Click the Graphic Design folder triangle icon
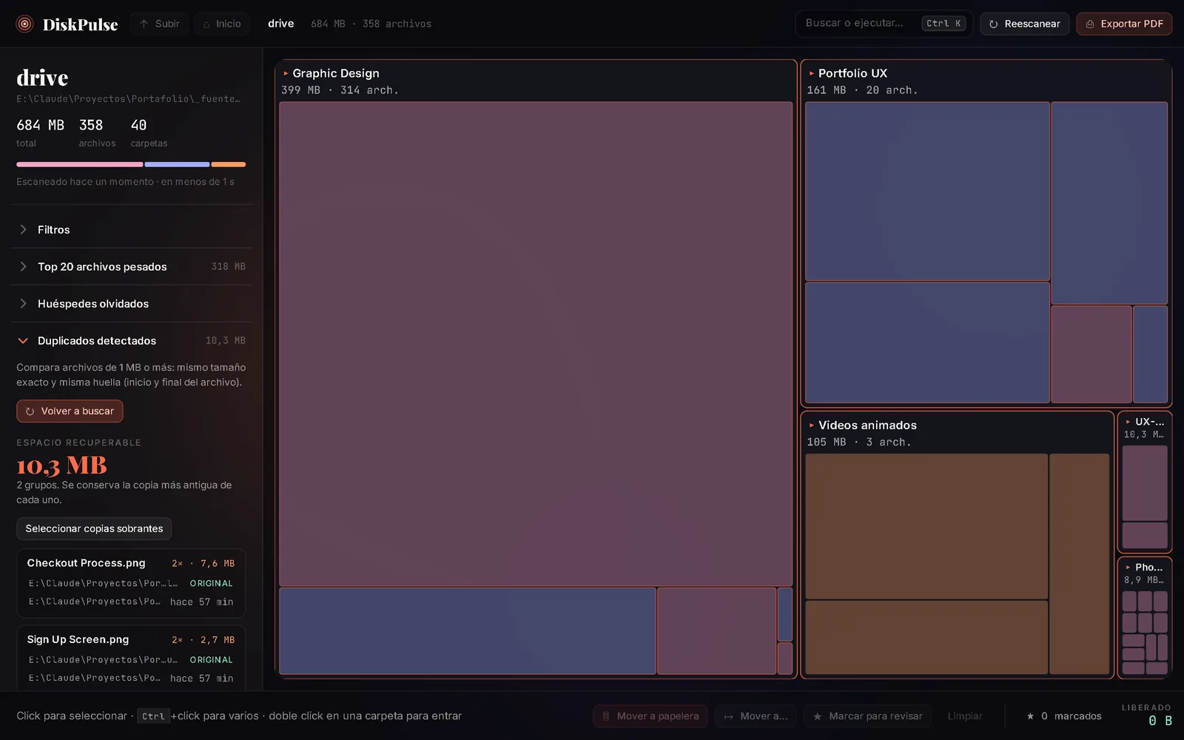 (x=286, y=73)
